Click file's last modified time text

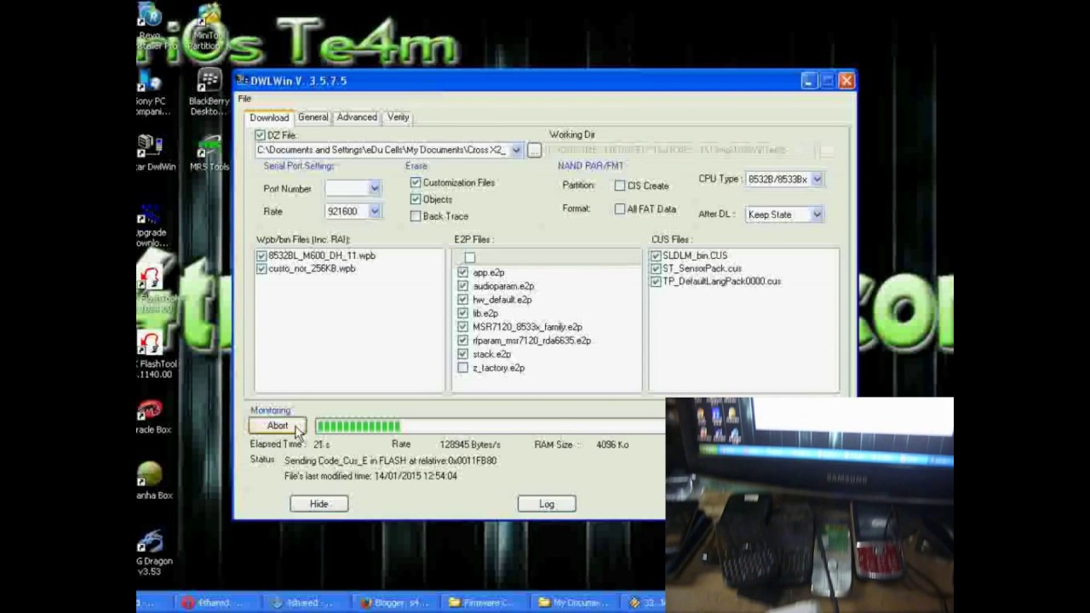[370, 476]
